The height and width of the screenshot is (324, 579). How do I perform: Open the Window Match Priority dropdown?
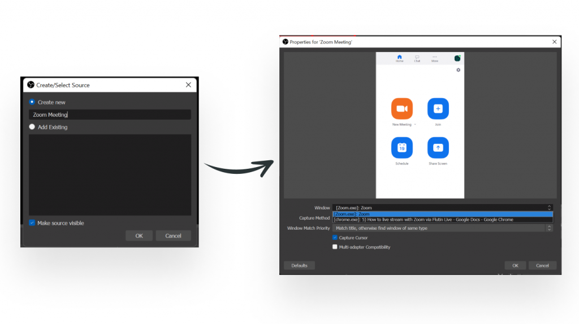[x=442, y=228]
